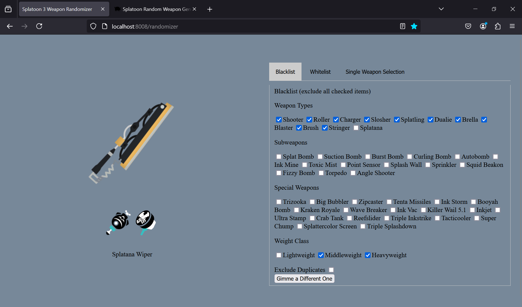Image resolution: width=522 pixels, height=307 pixels.
Task: Click the Save to Pocket icon
Action: click(468, 26)
